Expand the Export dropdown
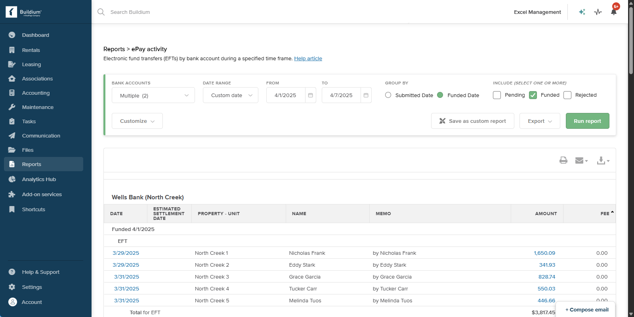Screen dimensions: 634x317 click(x=539, y=121)
